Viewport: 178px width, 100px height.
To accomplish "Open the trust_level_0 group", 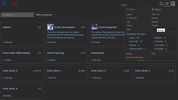I will (10, 71).
